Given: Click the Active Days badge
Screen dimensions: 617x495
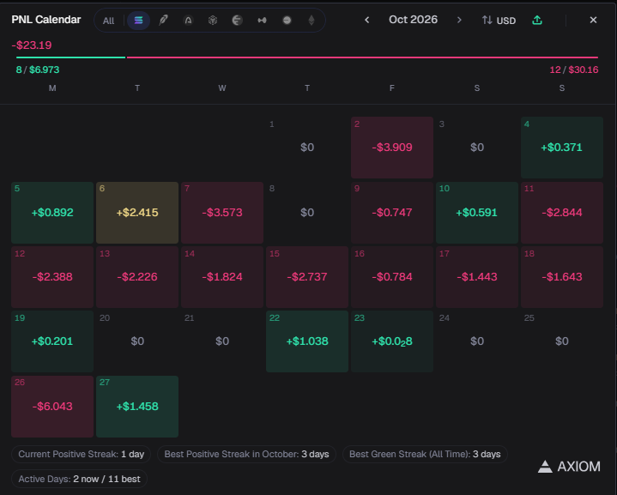Looking at the screenshot, I should tap(80, 480).
